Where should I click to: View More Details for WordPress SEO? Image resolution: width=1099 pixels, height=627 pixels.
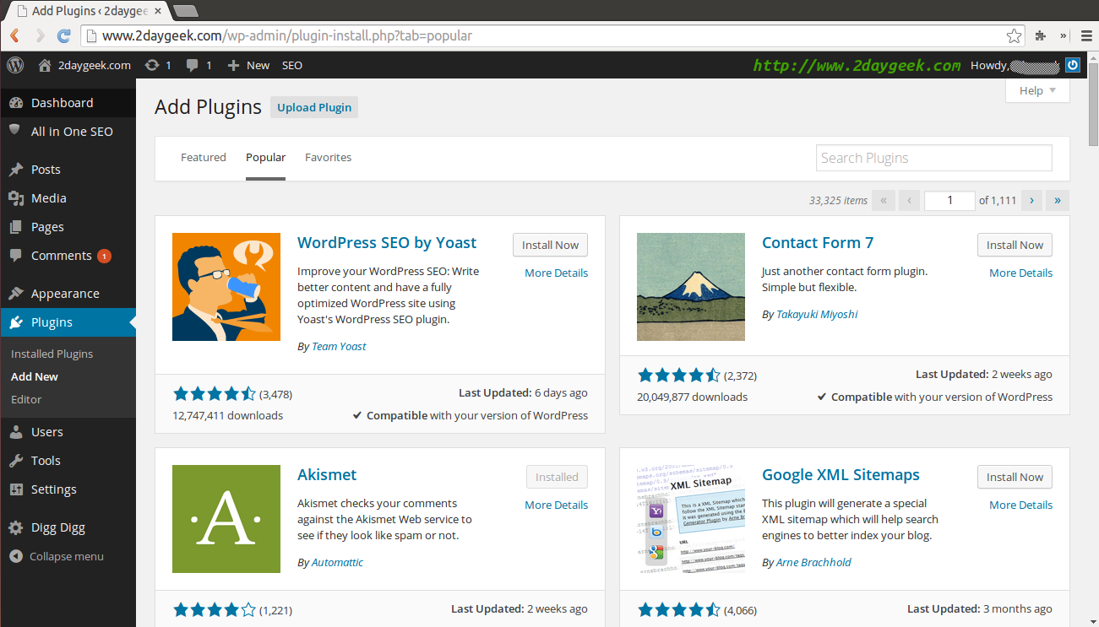pos(556,273)
